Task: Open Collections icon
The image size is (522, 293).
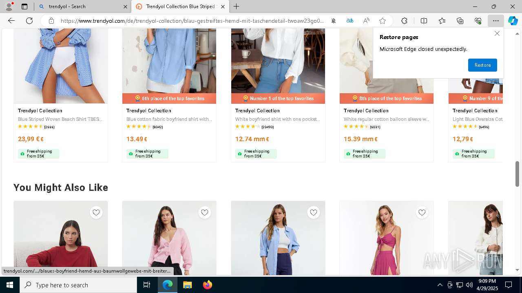Action: coord(460,21)
